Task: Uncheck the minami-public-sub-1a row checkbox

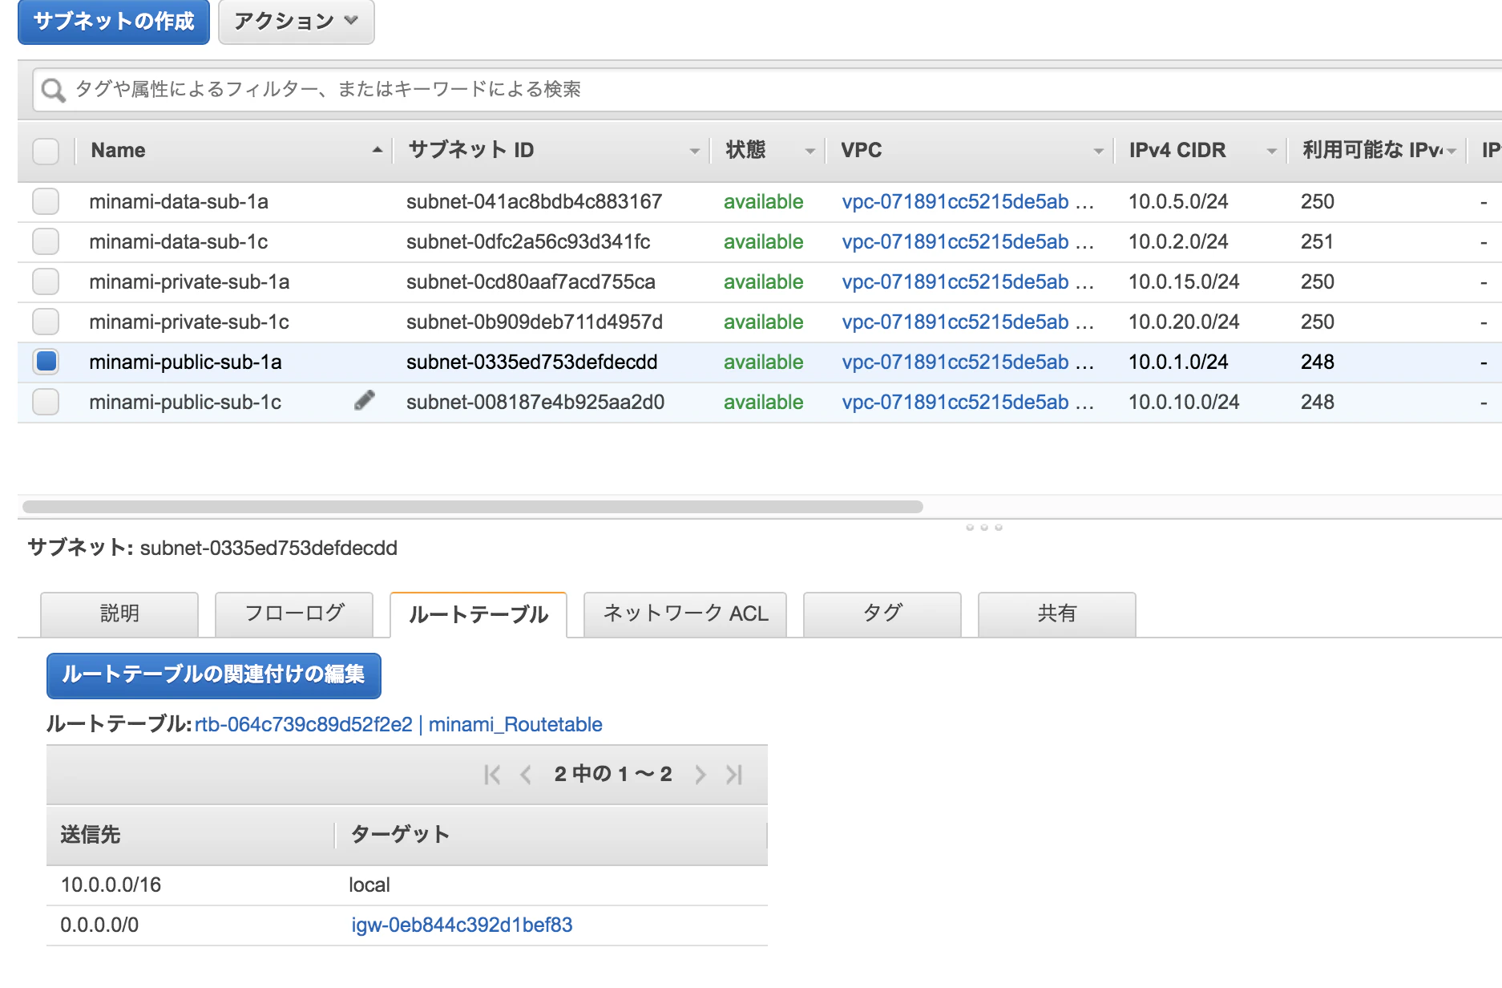Action: (x=46, y=362)
